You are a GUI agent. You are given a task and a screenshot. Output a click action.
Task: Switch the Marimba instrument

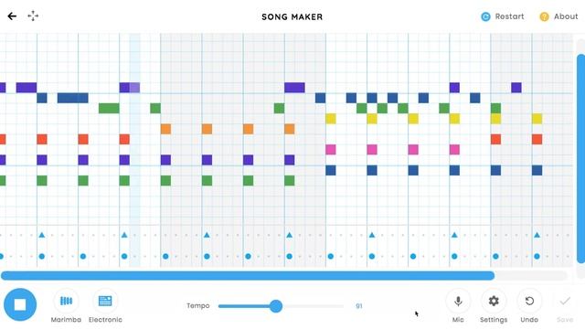click(x=66, y=306)
